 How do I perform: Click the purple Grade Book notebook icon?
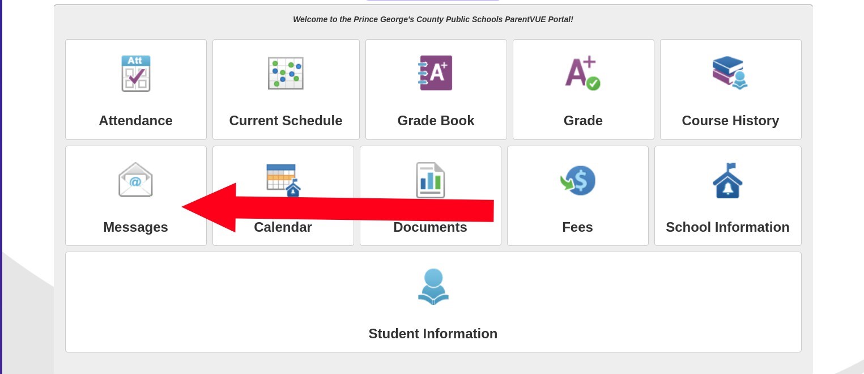436,73
